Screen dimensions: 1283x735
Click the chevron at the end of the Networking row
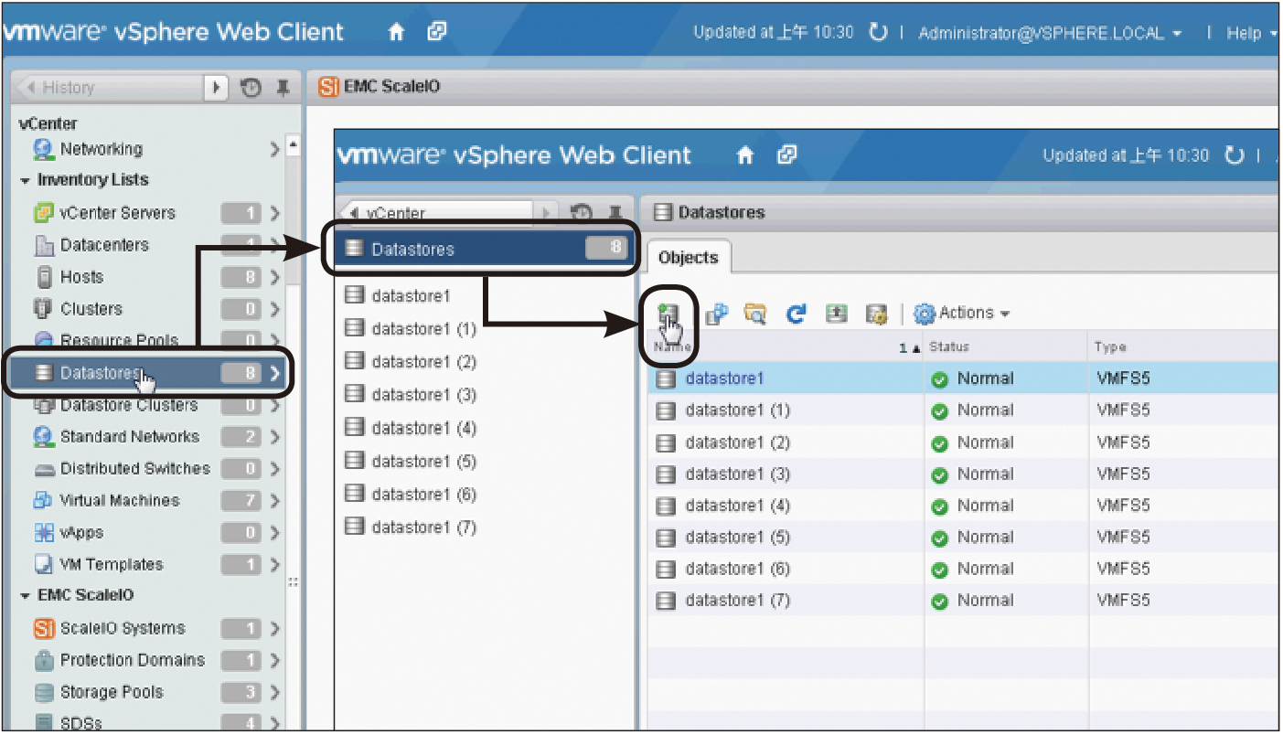(274, 149)
